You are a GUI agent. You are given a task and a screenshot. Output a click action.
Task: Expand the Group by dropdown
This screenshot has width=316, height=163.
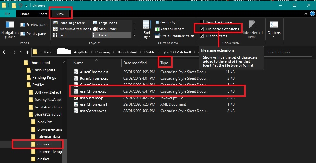[169, 22]
